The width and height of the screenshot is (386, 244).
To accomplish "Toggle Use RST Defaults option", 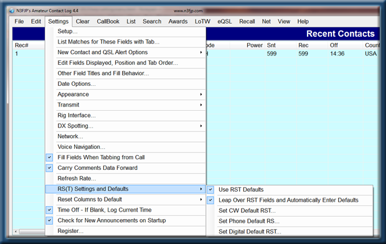I will point(289,190).
